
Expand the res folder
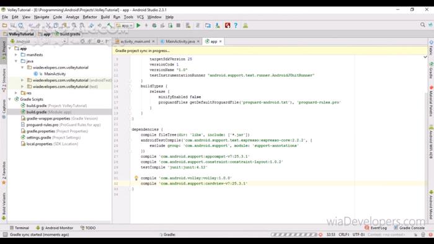pyautogui.click(x=16, y=93)
